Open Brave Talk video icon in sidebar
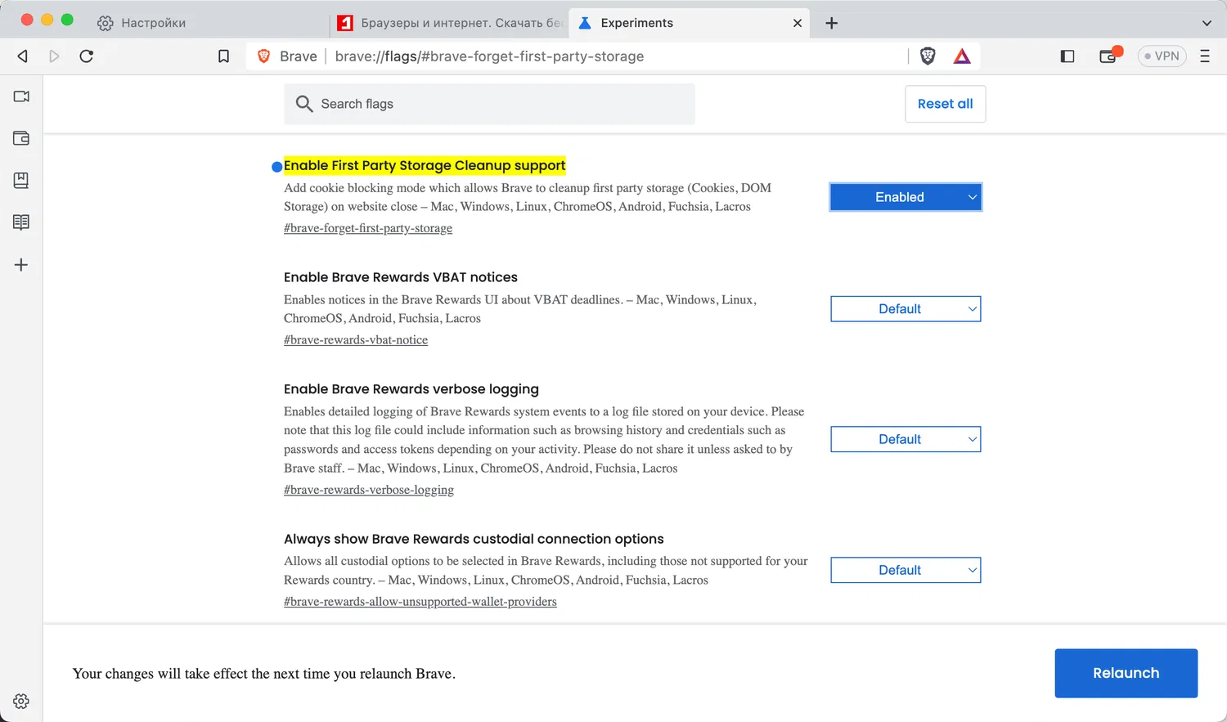 tap(21, 96)
